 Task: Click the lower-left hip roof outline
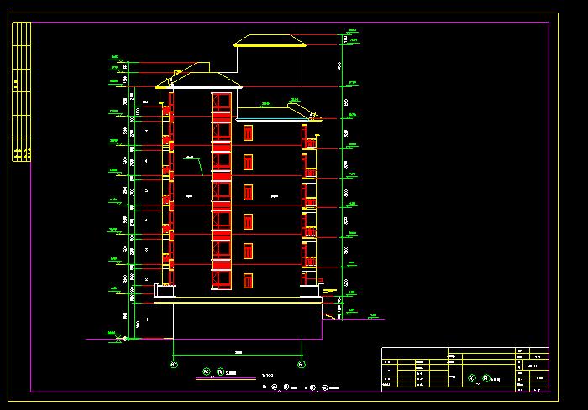[198, 81]
